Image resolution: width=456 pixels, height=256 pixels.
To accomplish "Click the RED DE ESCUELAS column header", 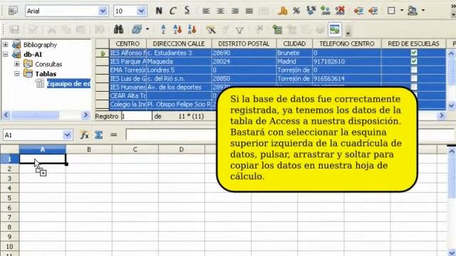I will pyautogui.click(x=413, y=44).
